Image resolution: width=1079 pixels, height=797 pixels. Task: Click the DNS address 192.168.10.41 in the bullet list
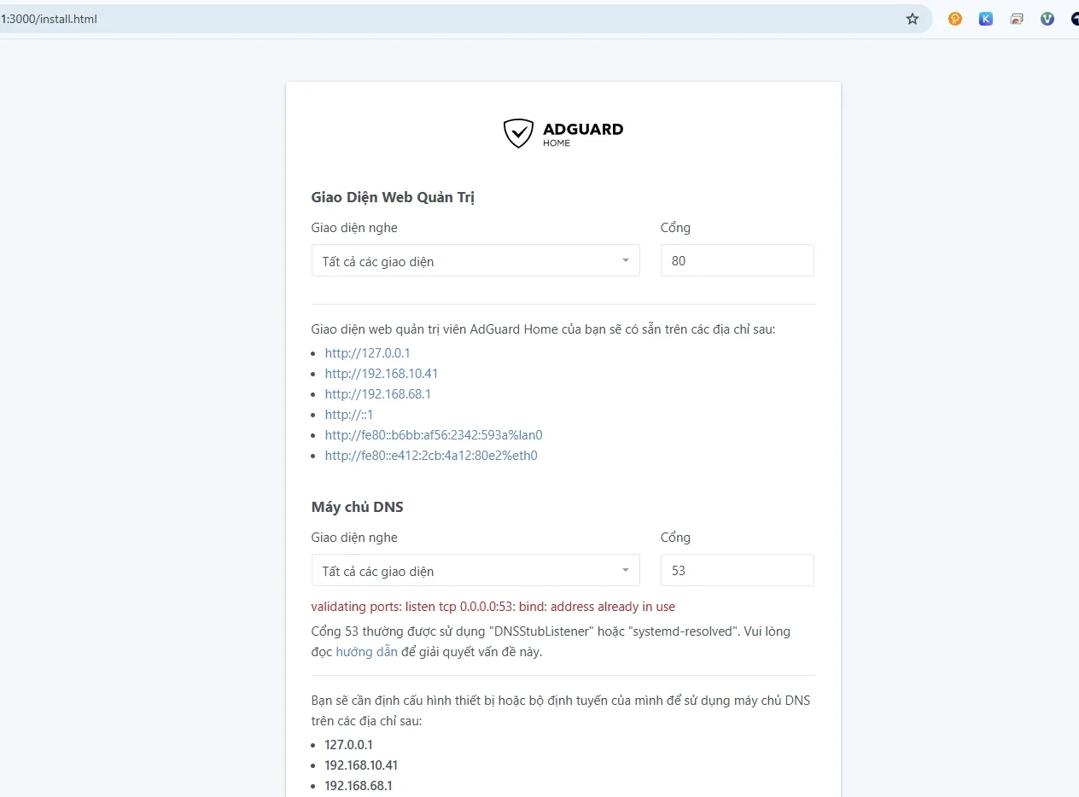(x=361, y=765)
